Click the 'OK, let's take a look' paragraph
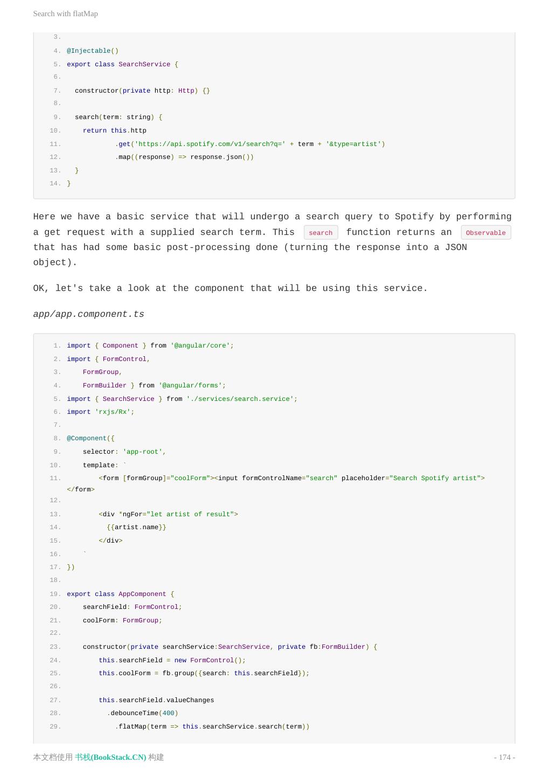Screen dimensions: 549x776 [x=230, y=288]
